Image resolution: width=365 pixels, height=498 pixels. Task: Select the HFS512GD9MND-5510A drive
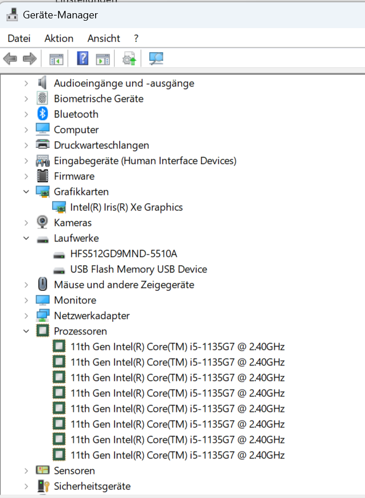click(124, 254)
